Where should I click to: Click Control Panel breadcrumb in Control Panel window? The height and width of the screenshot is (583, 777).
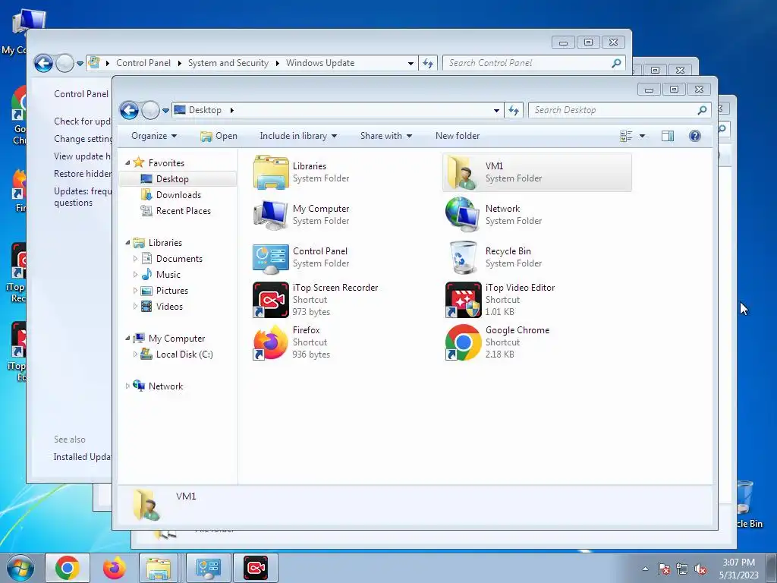coord(143,63)
